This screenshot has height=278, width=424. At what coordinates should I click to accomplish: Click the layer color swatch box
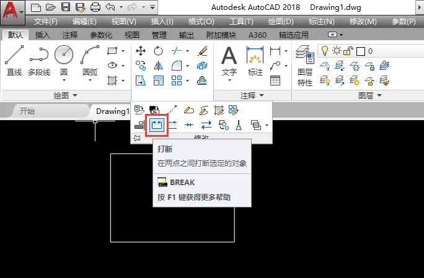click(361, 51)
